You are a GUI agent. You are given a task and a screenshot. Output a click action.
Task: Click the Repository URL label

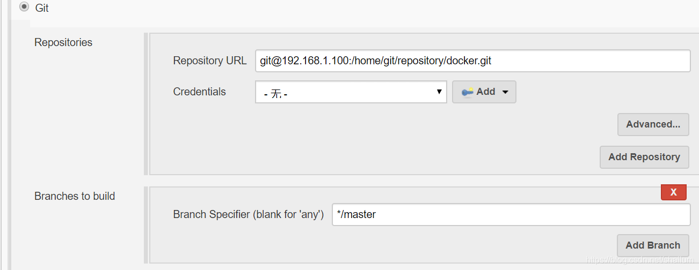pyautogui.click(x=209, y=61)
